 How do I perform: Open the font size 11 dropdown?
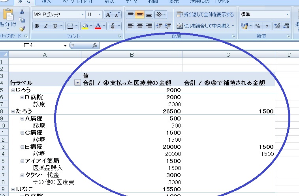100,15
